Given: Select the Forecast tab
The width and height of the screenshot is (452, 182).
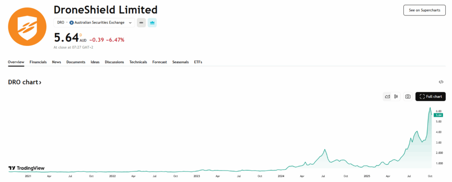Looking at the screenshot, I should point(159,62).
